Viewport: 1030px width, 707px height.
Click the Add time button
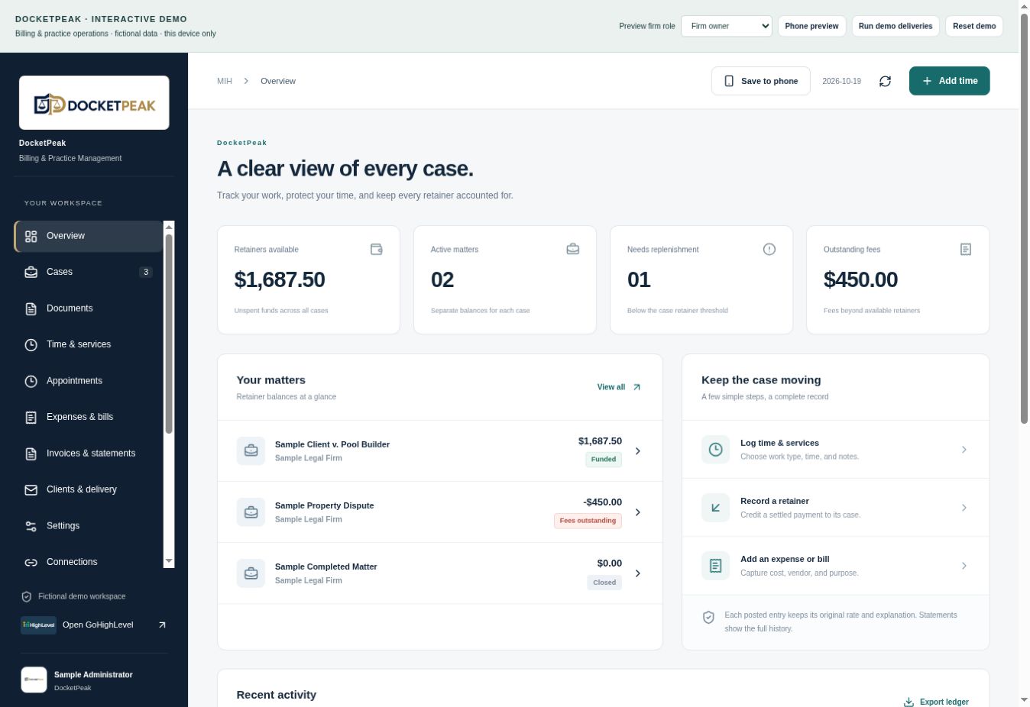pos(949,81)
